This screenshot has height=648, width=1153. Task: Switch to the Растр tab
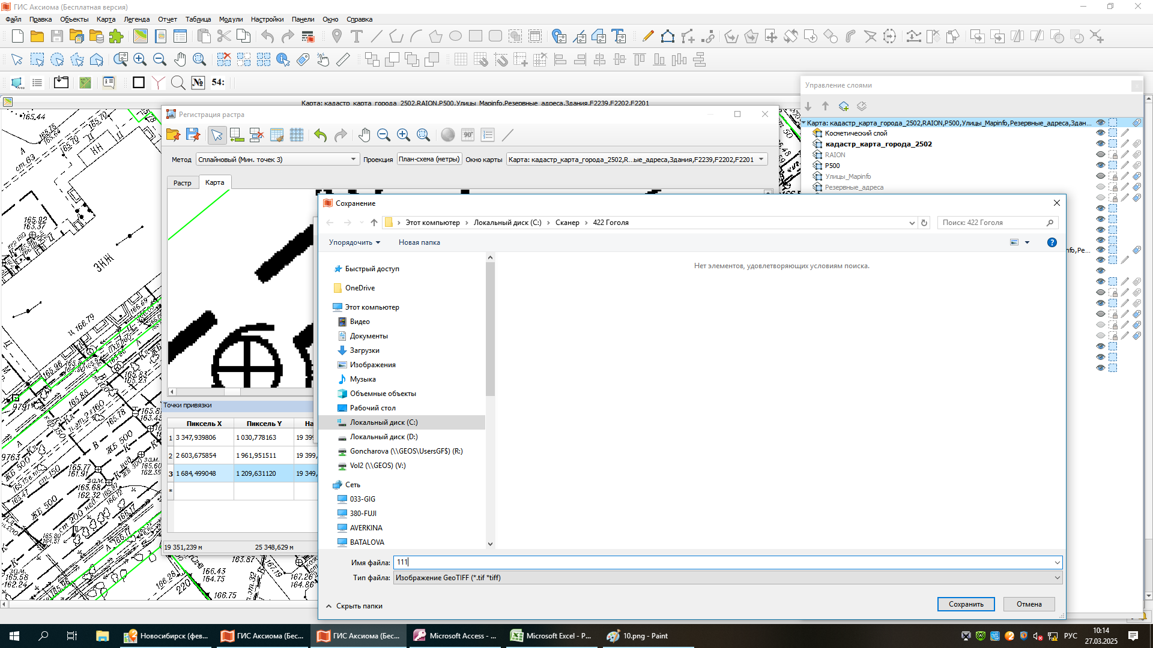pos(182,183)
